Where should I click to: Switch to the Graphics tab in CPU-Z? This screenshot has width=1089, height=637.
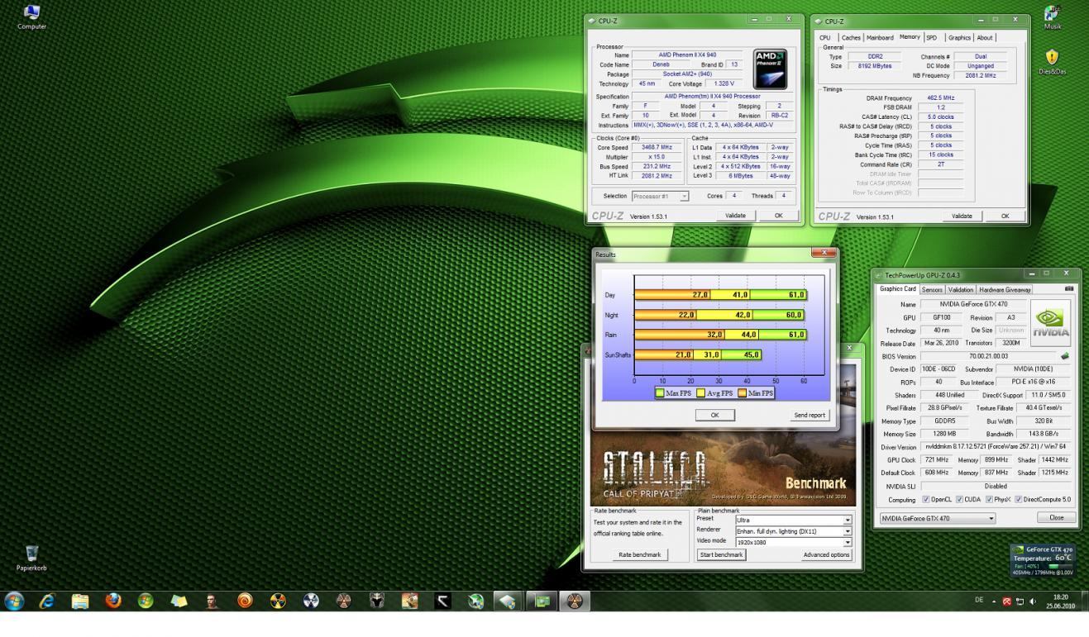tap(959, 37)
